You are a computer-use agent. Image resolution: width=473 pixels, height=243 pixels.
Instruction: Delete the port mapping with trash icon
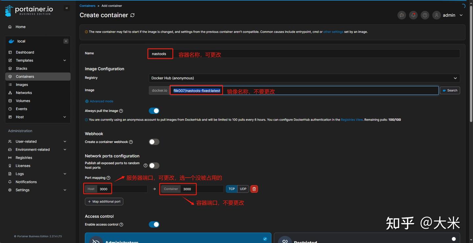[254, 189]
